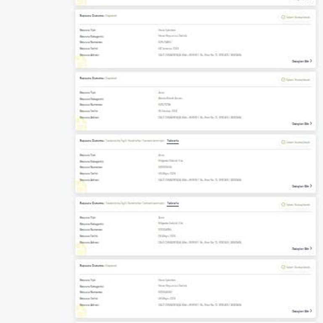323x323 pixels.
Task: Click the lower "Tekrarla" link
Action: point(172,204)
